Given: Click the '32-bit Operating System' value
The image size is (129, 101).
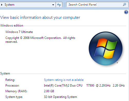Looking at the screenshot, I should (61, 97).
